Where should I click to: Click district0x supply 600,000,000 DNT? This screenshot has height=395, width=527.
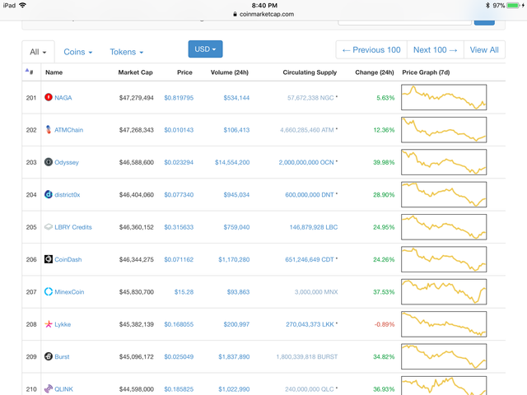pyautogui.click(x=310, y=195)
